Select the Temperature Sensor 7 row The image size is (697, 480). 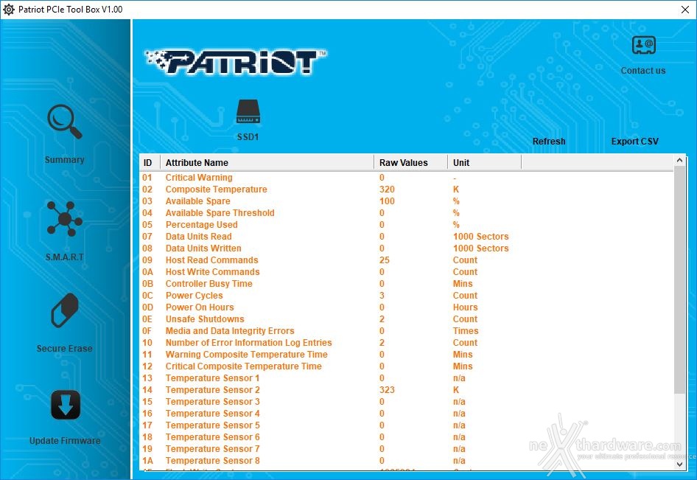pyautogui.click(x=406, y=448)
